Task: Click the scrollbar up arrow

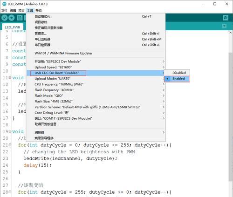Action: coord(231,33)
